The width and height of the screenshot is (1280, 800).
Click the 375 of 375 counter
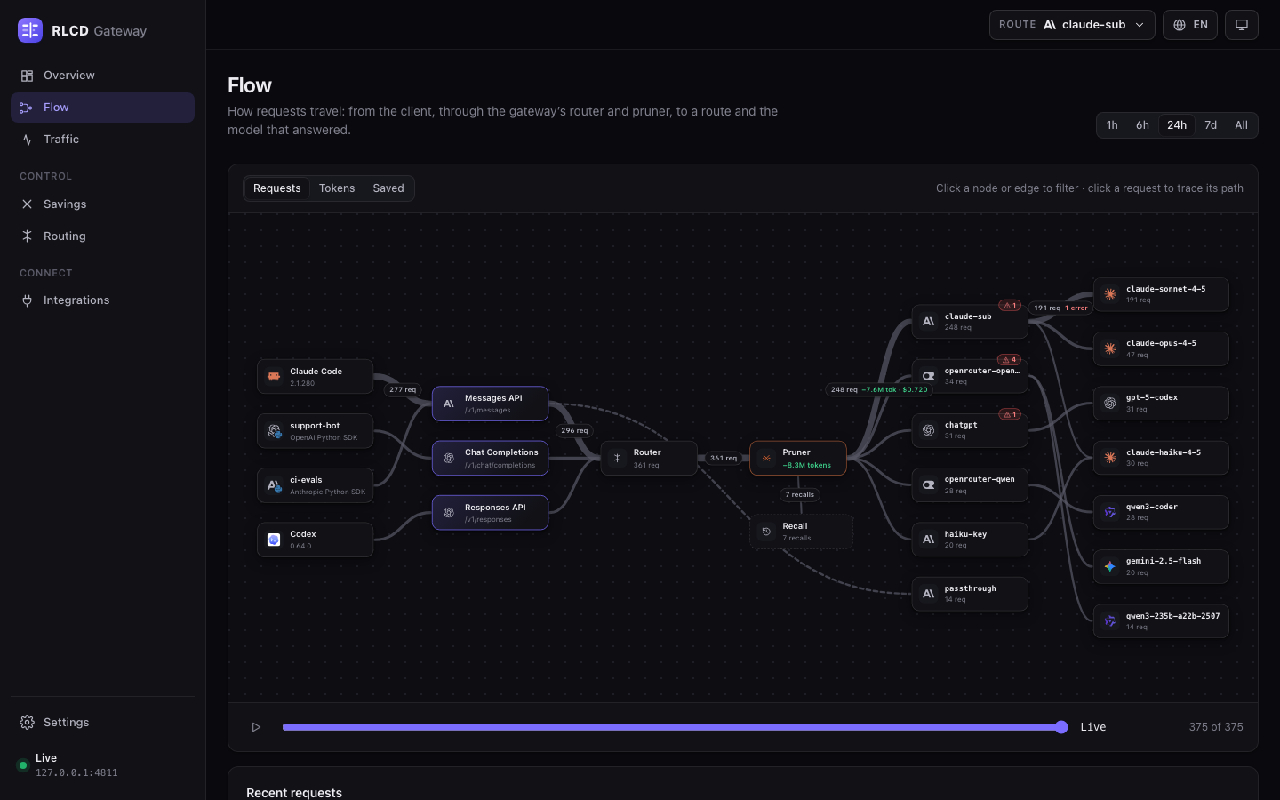pyautogui.click(x=1216, y=727)
